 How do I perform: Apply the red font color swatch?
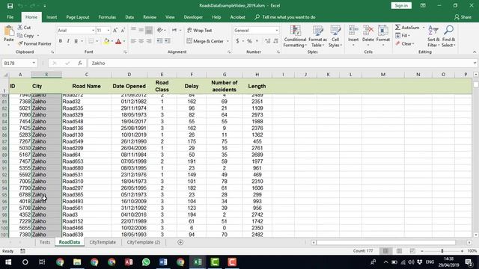(x=118, y=41)
